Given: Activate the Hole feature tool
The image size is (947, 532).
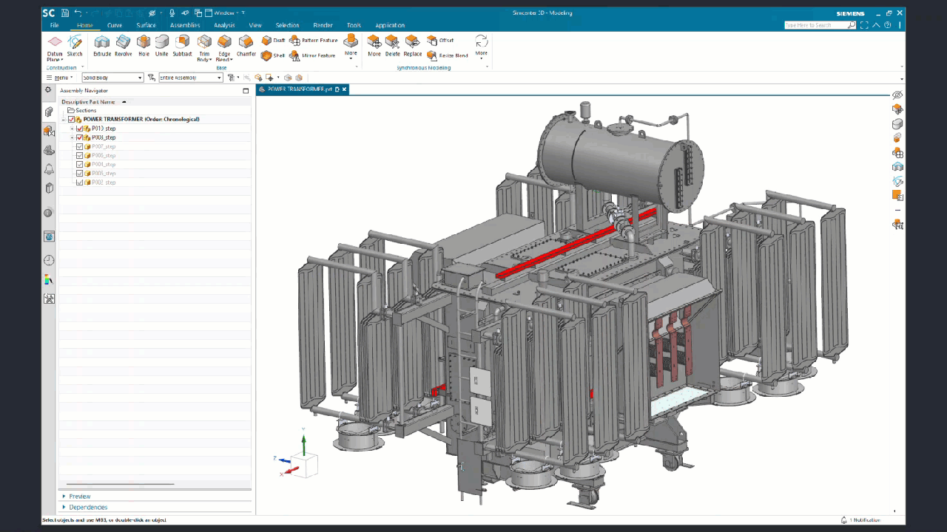Looking at the screenshot, I should click(x=144, y=44).
